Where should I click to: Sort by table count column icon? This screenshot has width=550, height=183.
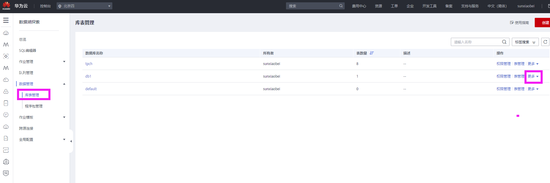click(372, 53)
